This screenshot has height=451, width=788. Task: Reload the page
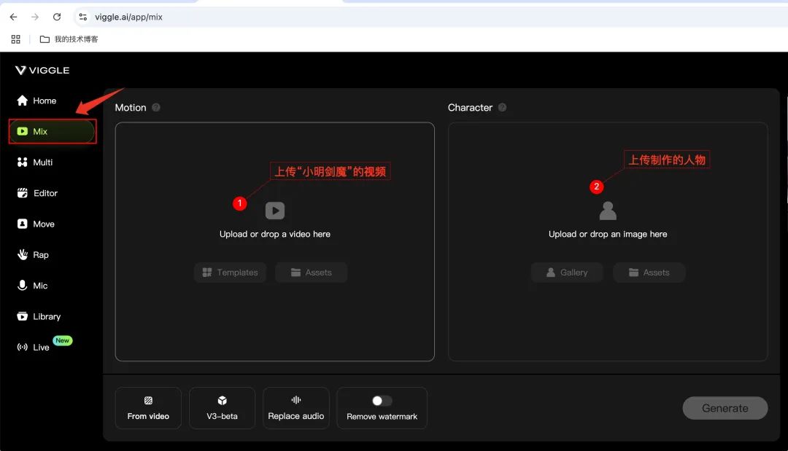coord(57,17)
